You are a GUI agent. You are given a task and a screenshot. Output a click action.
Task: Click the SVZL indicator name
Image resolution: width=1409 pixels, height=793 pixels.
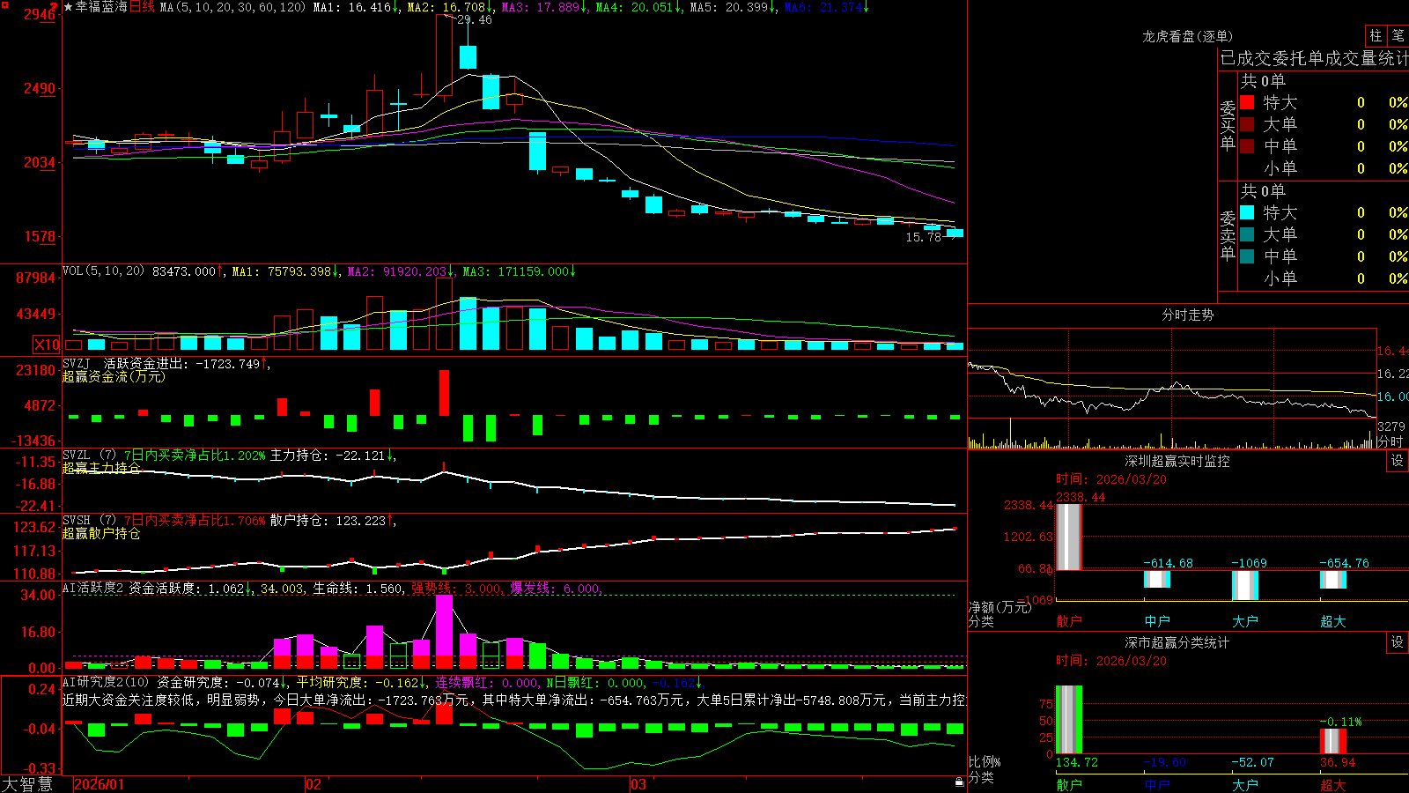pos(77,455)
